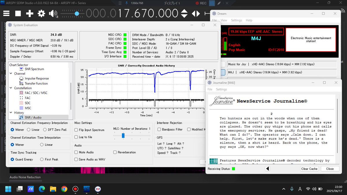
Task: Enable Bandpass Filter checkbox
Action: click(159, 129)
